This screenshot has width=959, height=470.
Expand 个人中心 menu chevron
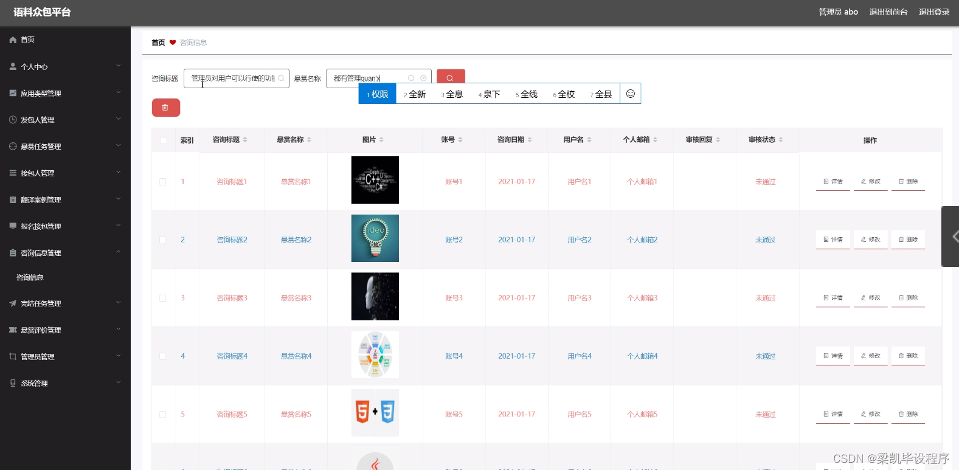click(119, 66)
